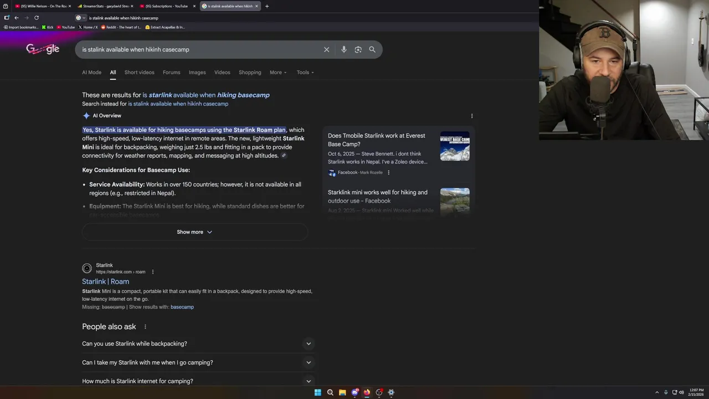This screenshot has height=399, width=709.
Task: Switch to Images tab
Action: click(x=197, y=73)
